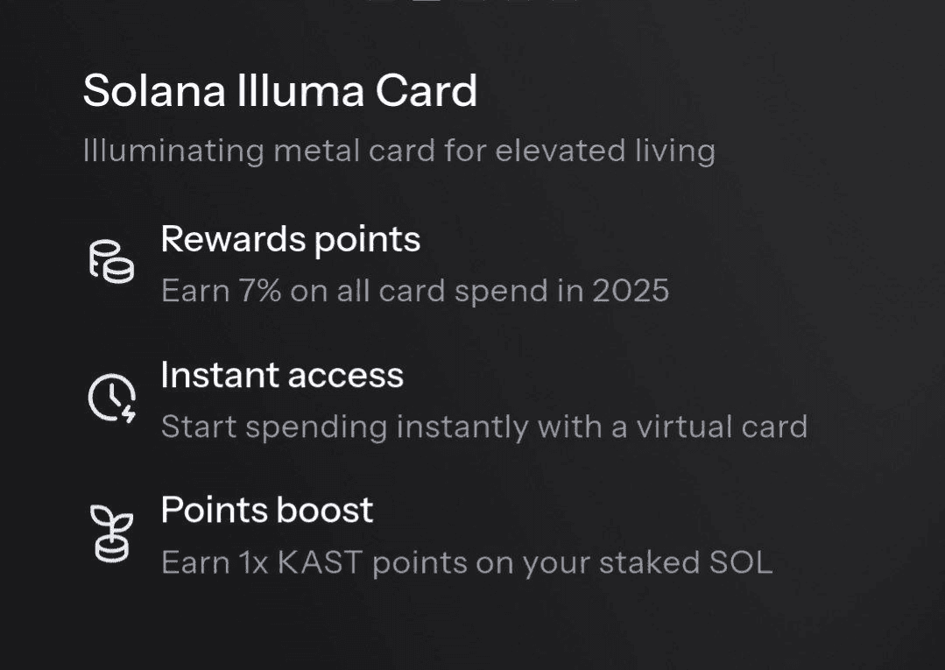The image size is (945, 670).
Task: Click the word 'Solana' in the title
Action: point(154,91)
